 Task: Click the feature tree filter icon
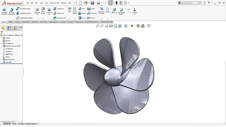[2, 32]
